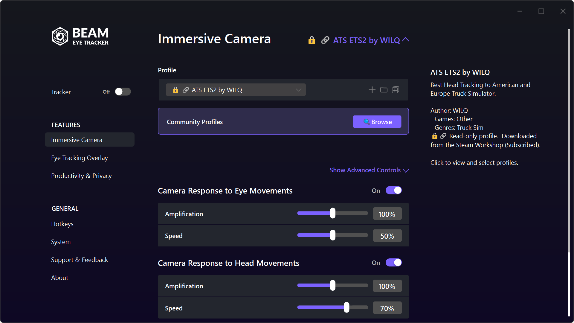
Task: Click the lock icon in page header
Action: [x=312, y=40]
